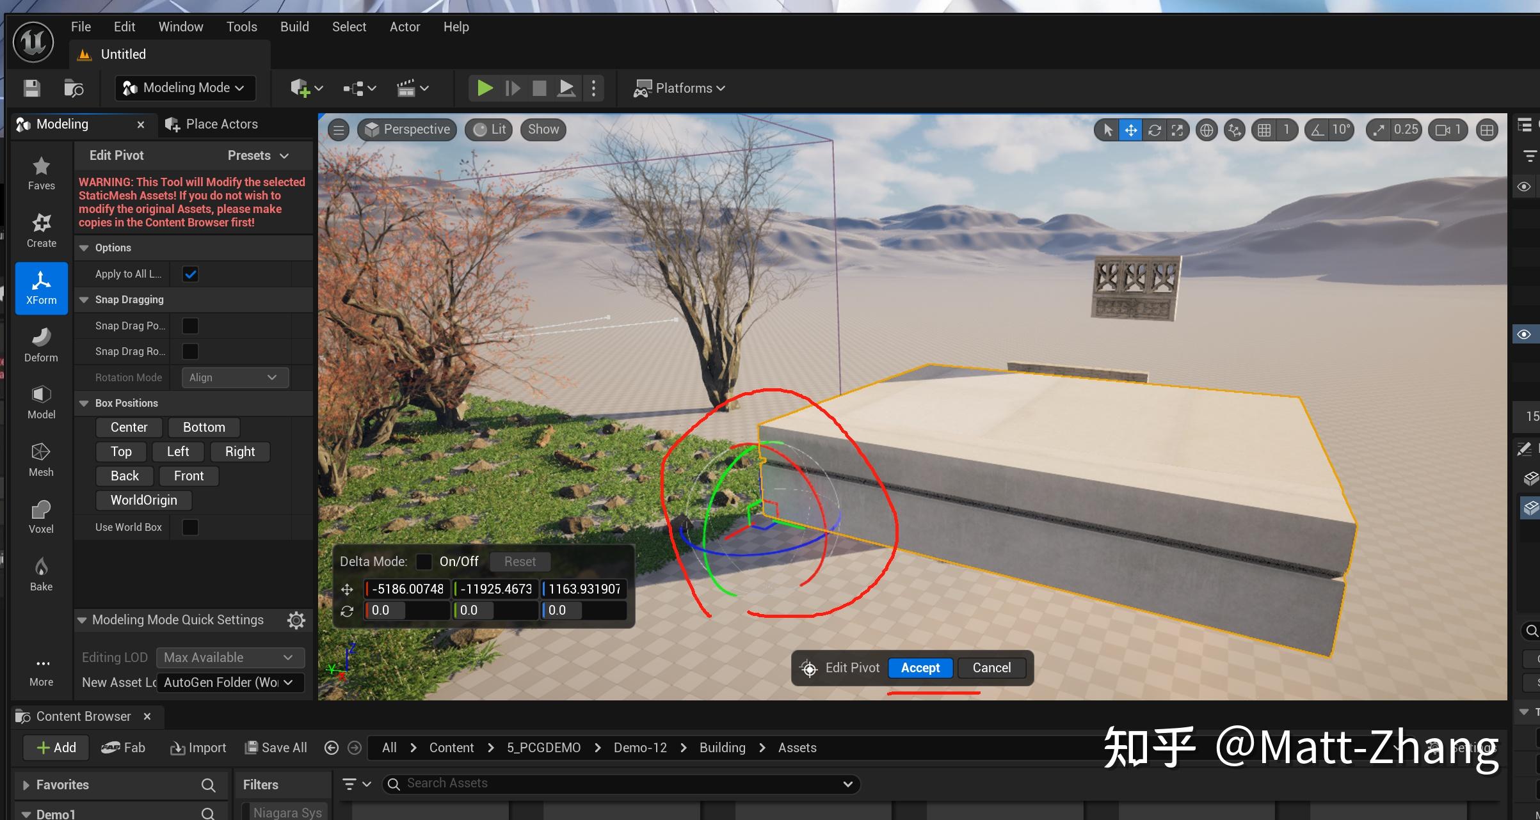
Task: Uncheck Apply to All LODs checkbox
Action: tap(190, 274)
